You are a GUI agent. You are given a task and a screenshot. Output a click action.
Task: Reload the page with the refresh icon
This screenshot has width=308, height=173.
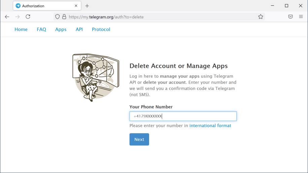(28, 17)
